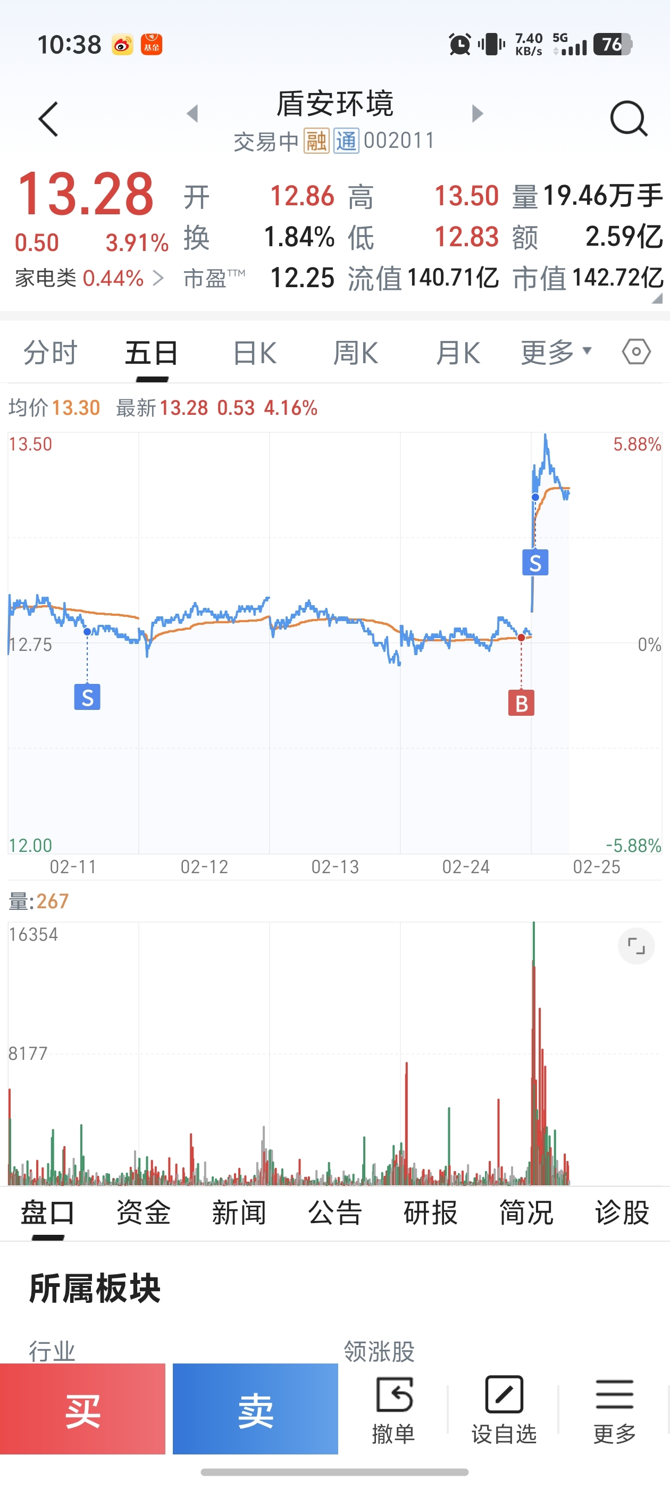This screenshot has width=670, height=1489.
Task: Go to next stock arrow
Action: [477, 113]
